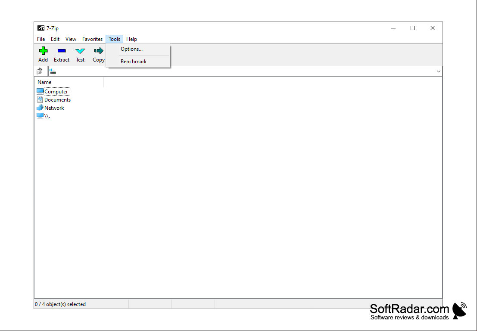477x331 pixels.
Task: Open the Favorites menu
Action: pos(93,39)
